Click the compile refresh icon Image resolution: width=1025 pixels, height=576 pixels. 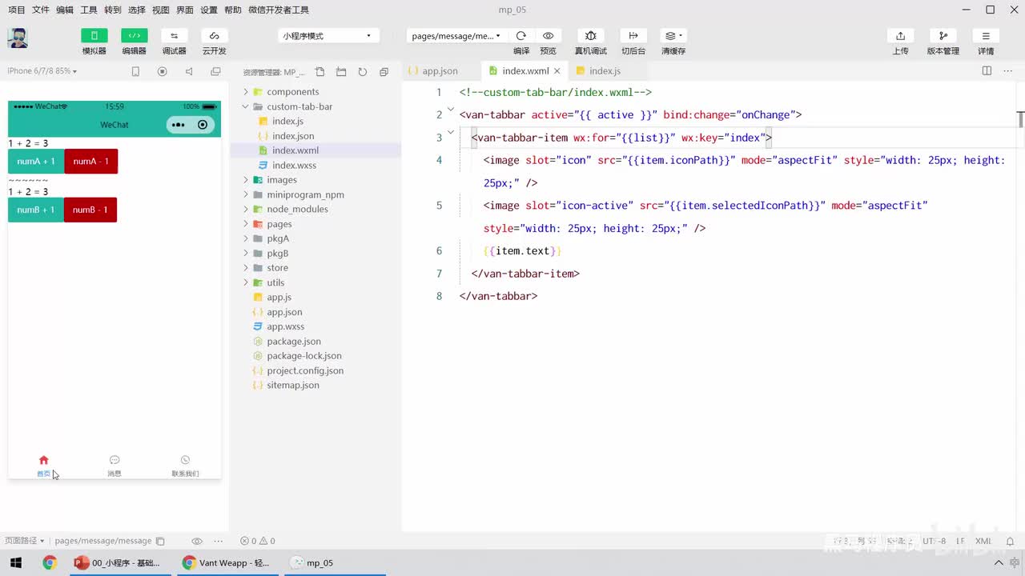pos(521,36)
